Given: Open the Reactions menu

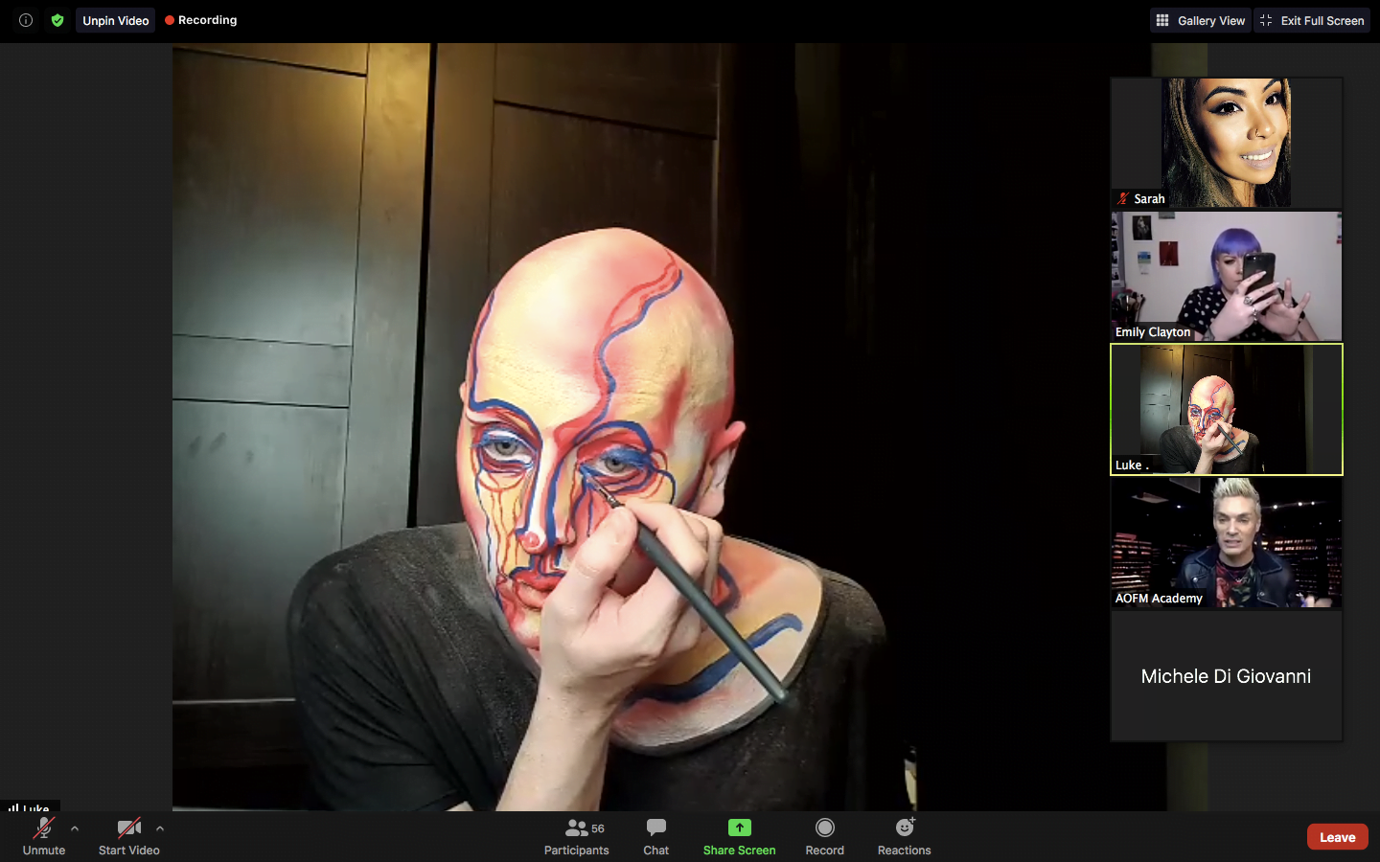Looking at the screenshot, I should click(904, 835).
